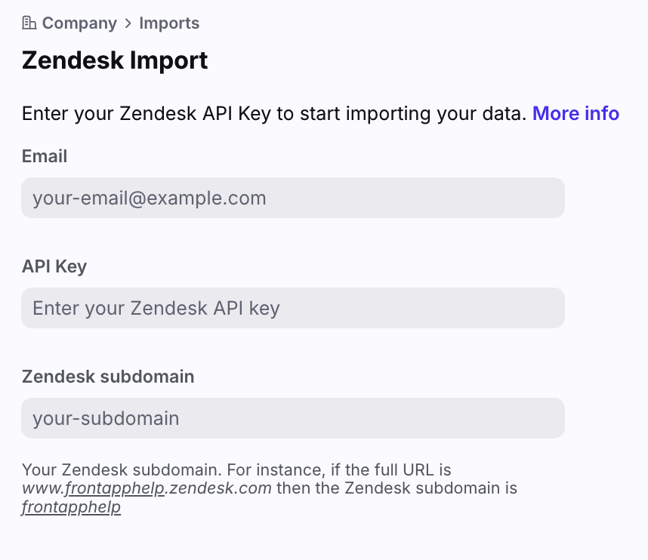The width and height of the screenshot is (648, 560).
Task: Click the Zendesk subdomain field label
Action: click(x=108, y=377)
